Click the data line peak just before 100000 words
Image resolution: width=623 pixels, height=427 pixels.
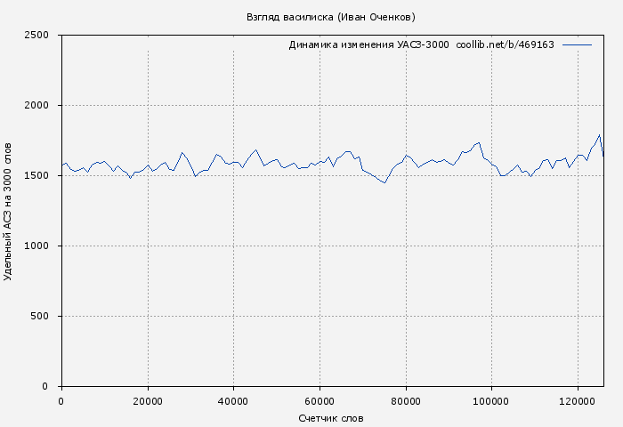[479, 142]
